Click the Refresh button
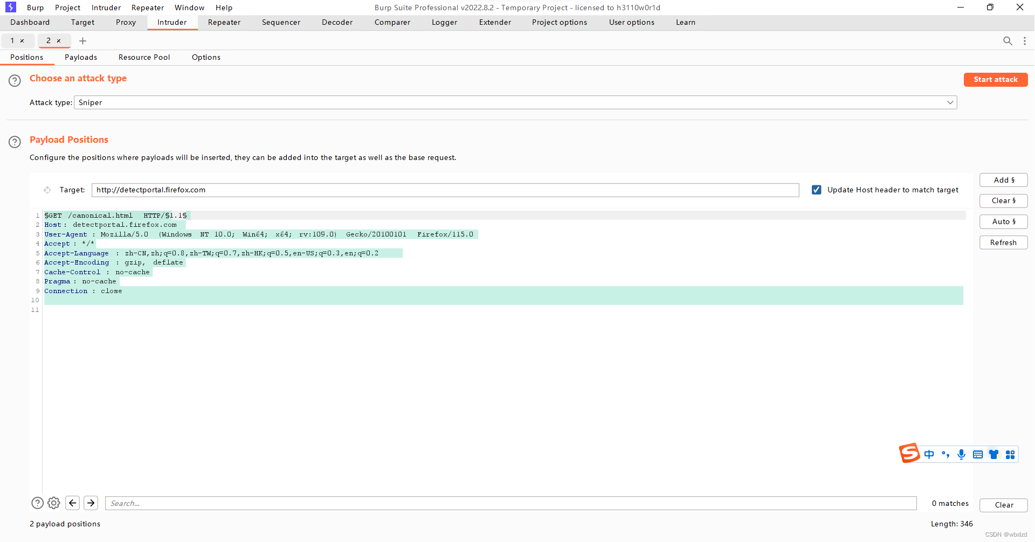Screen dimensions: 1035x542 coord(1004,242)
